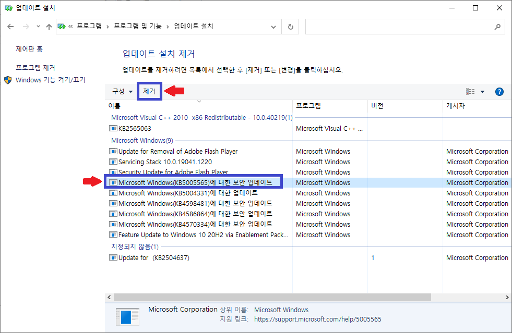Click large update icon in details pane

coord(128,316)
